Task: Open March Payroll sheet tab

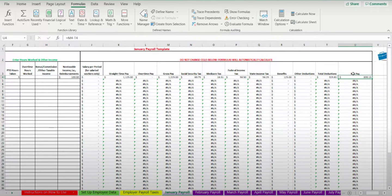Action: (x=237, y=192)
